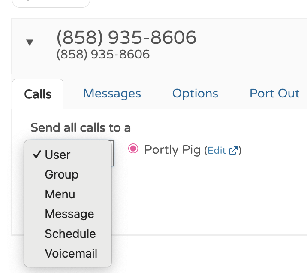Click the rounded field at the top
The image size is (307, 273).
click(51, 3)
